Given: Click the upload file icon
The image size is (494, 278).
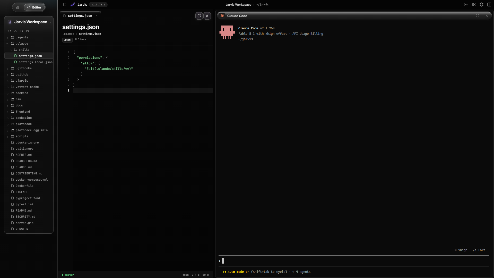Looking at the screenshot, I should click(x=16, y=31).
